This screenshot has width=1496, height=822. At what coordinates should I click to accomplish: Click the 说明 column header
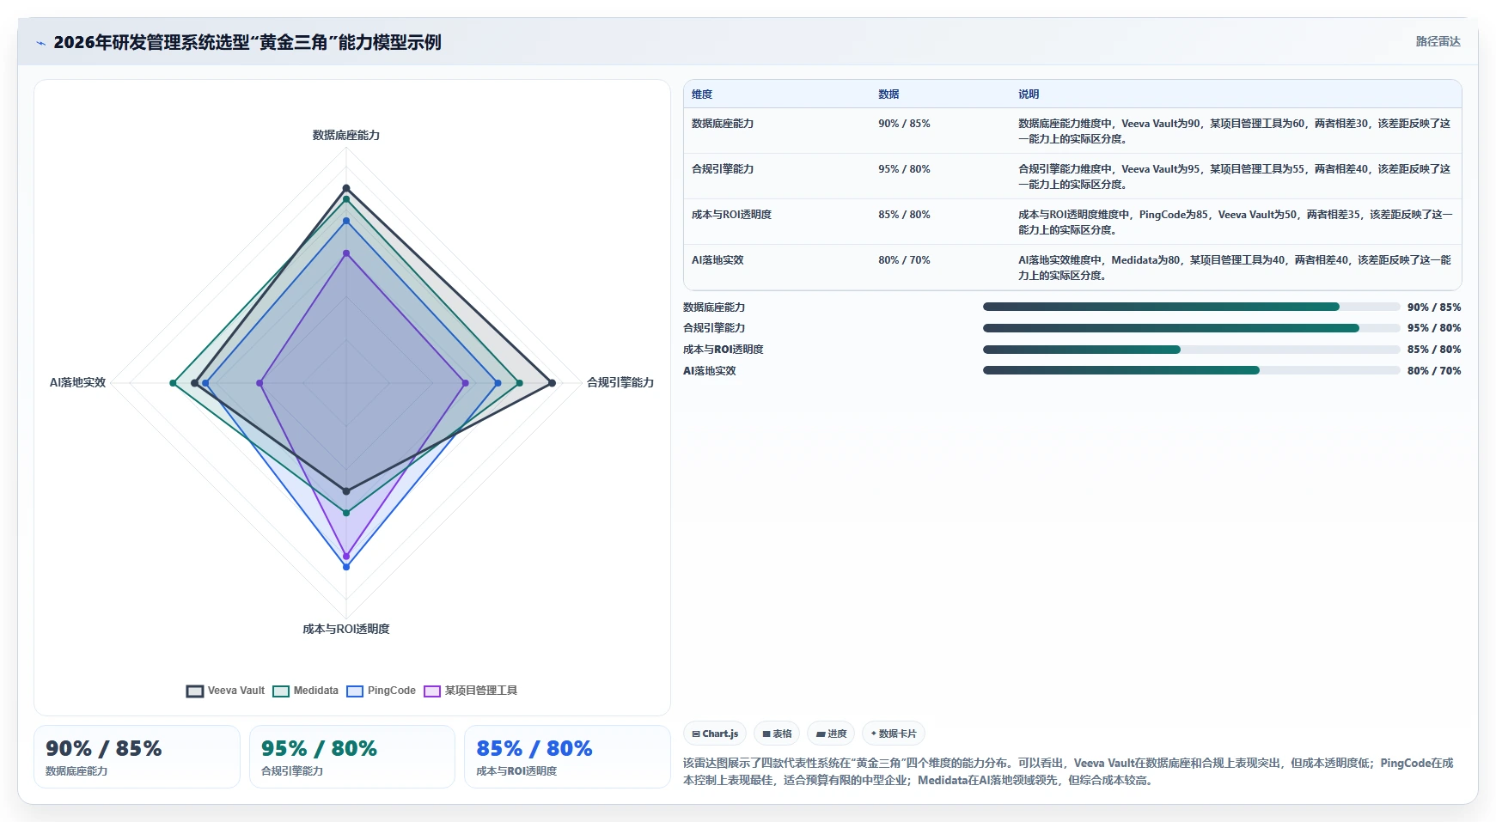point(1029,94)
